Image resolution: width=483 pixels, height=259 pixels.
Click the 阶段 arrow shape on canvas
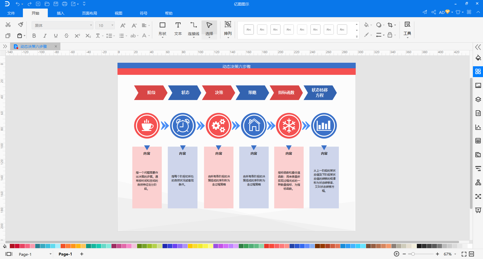(151, 93)
